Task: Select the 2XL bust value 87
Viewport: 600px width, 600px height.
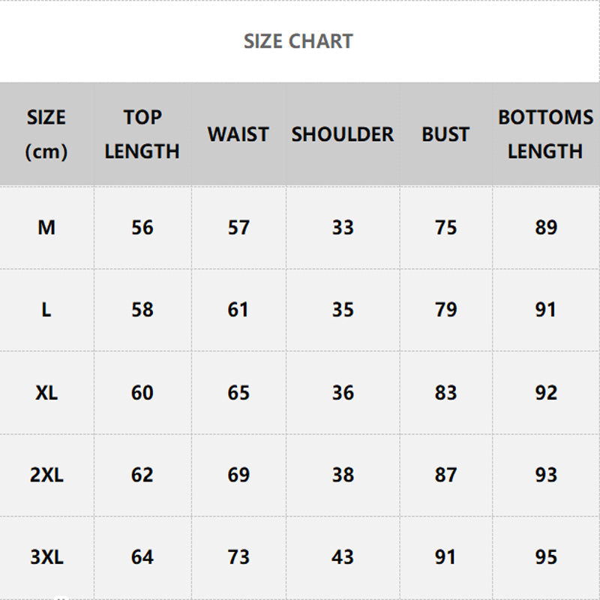Action: (445, 475)
